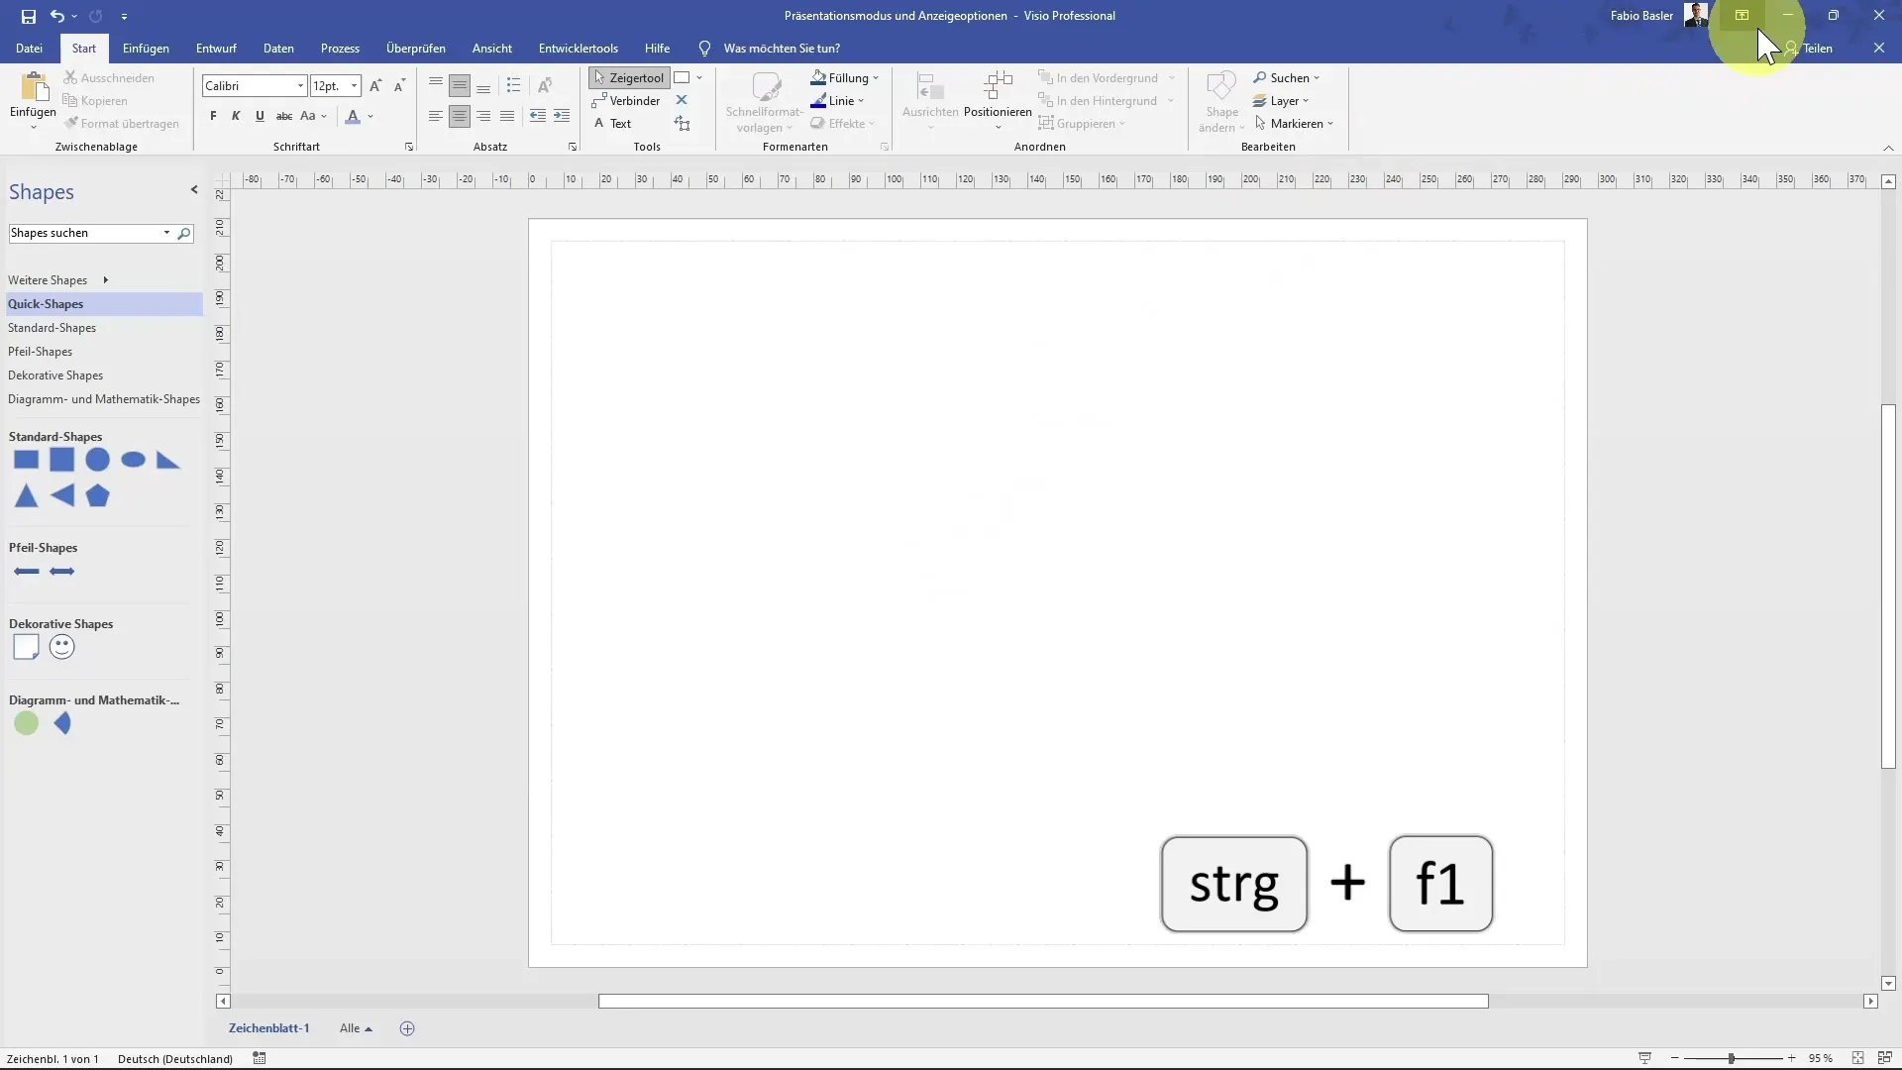Click the switch windows status bar icon

(x=1885, y=1058)
